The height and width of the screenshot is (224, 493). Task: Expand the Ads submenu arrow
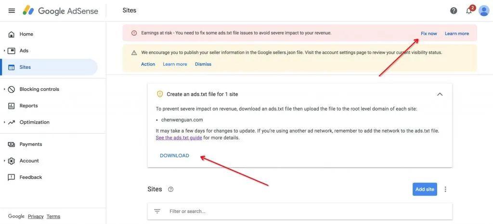click(4, 50)
